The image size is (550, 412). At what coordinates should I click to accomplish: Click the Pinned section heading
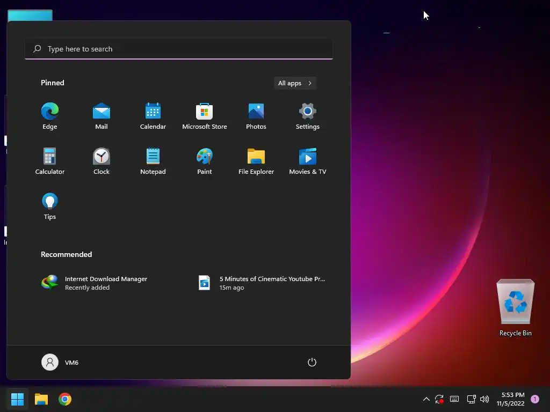[x=53, y=83]
